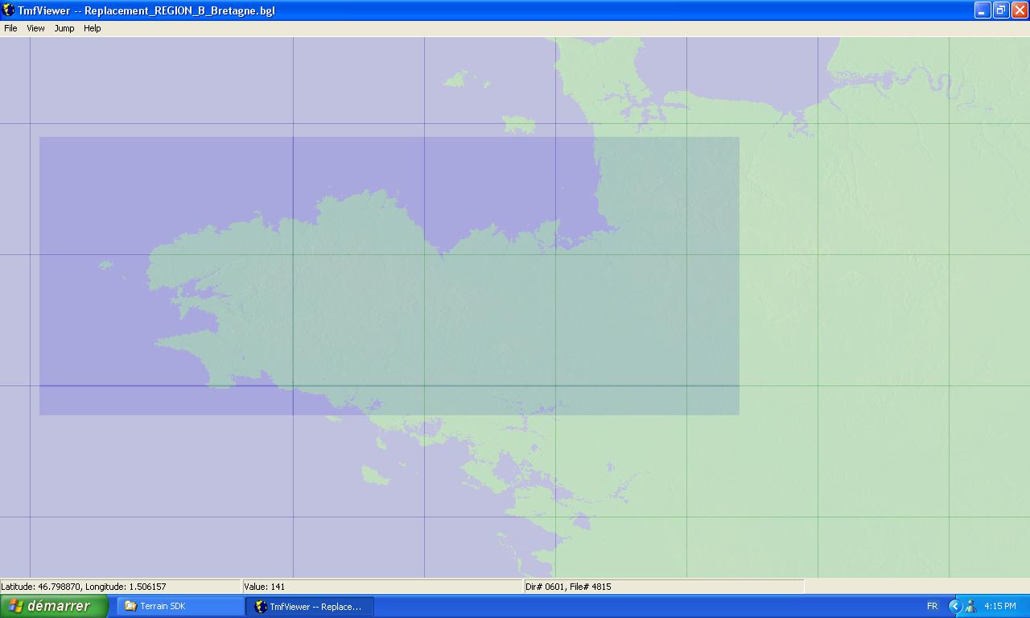The image size is (1030, 618).
Task: Click the network tray icon
Action: 970,606
